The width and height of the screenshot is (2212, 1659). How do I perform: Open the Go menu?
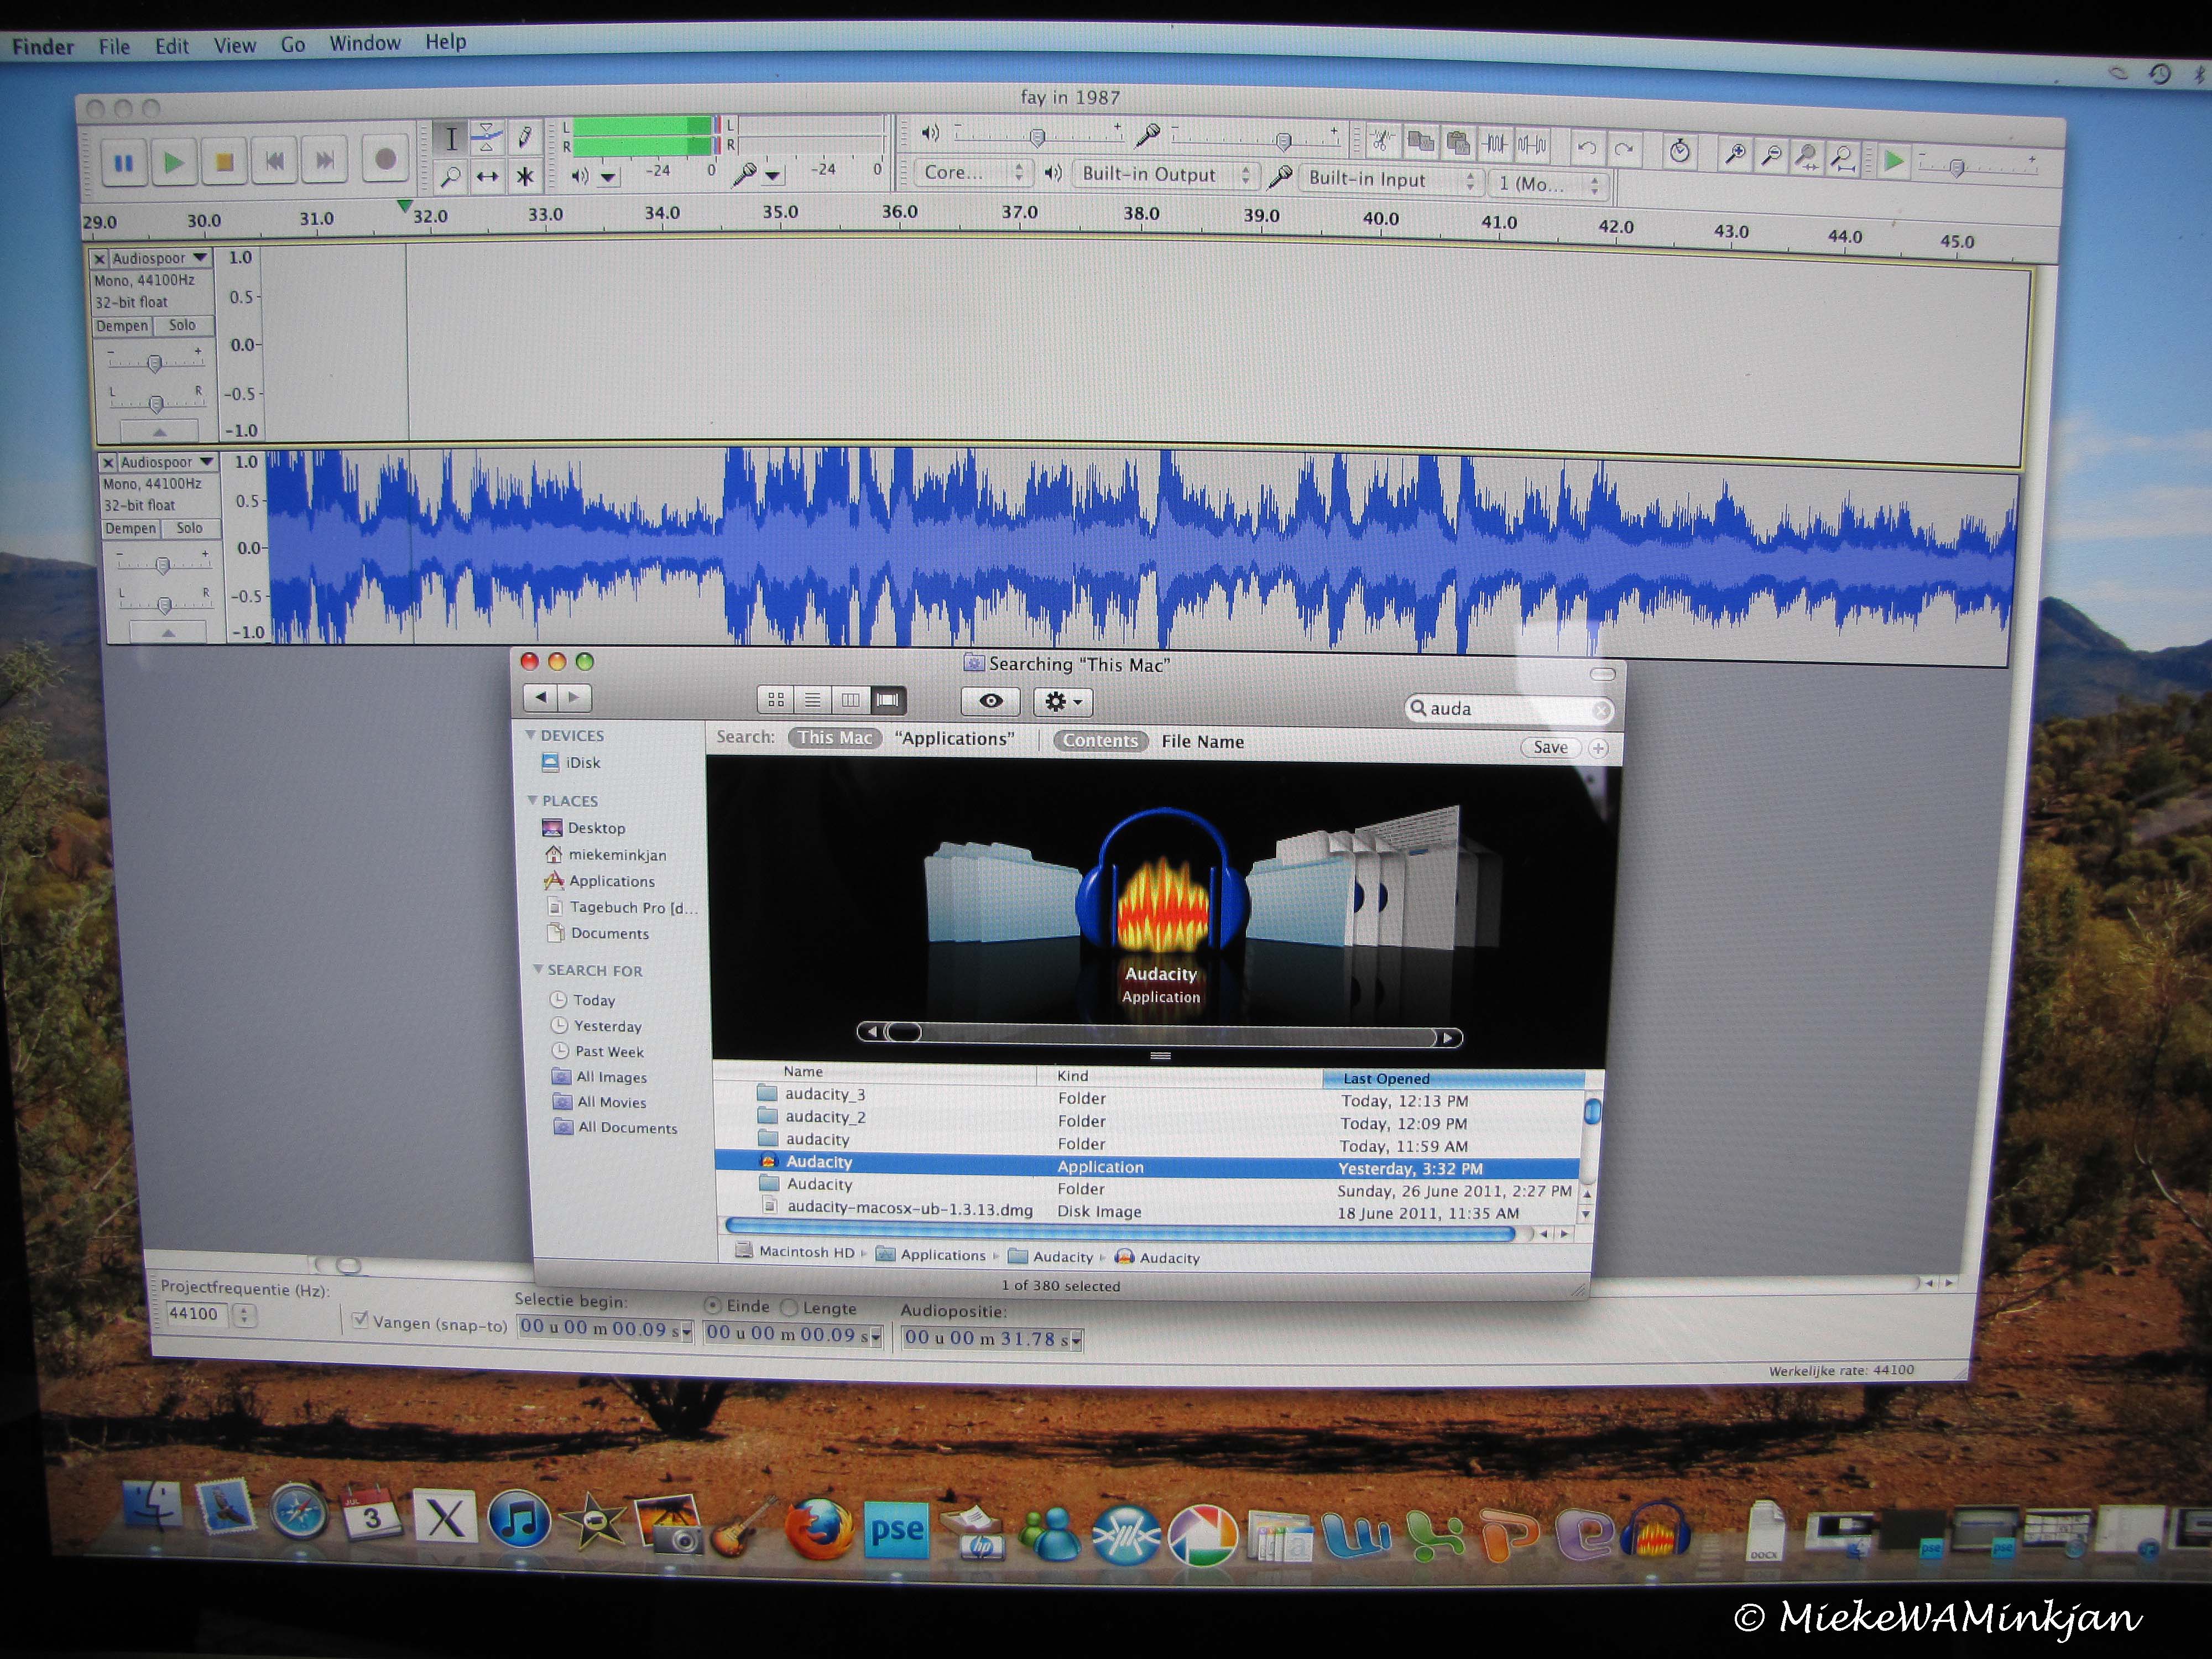click(x=293, y=44)
